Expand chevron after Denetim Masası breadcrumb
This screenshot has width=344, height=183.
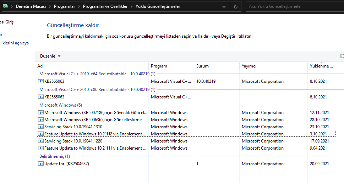(50, 7)
